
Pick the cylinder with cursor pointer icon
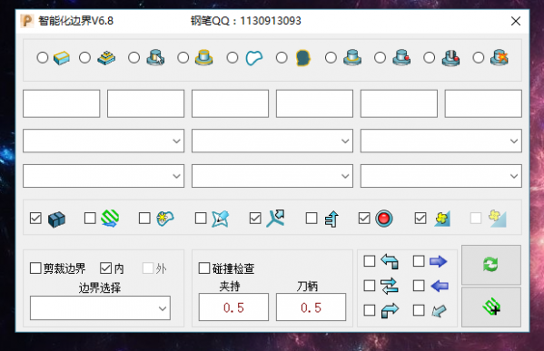tap(155, 57)
